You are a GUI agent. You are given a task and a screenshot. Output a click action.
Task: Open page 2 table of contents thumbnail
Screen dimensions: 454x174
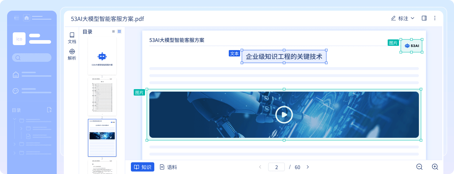point(102,97)
